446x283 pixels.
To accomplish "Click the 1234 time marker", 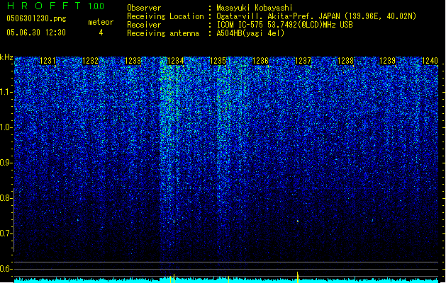I will tap(176, 61).
